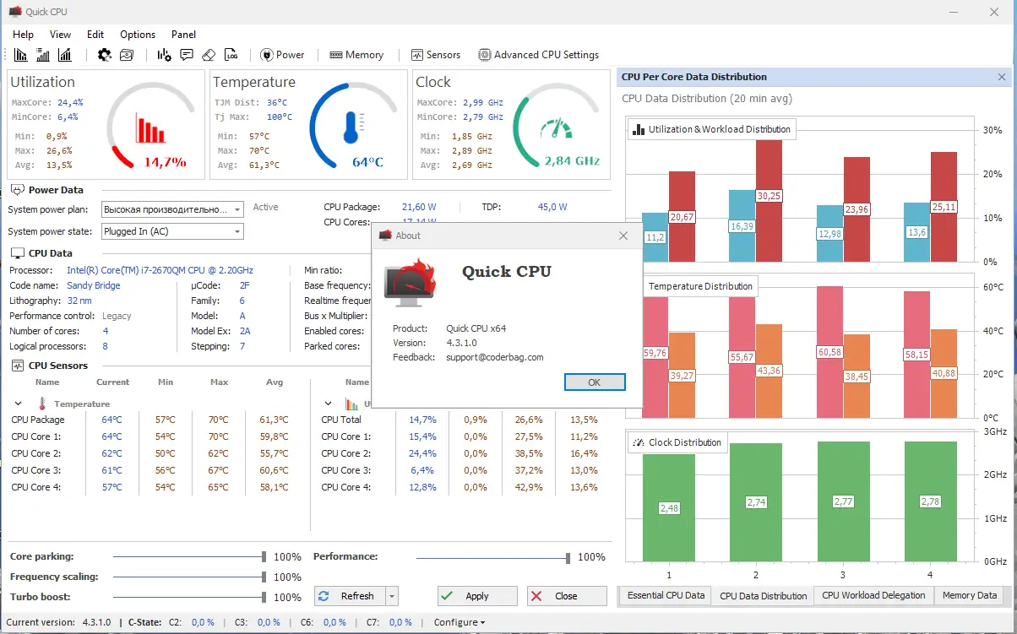Click the red bar chart icon in Utilization gauge
Viewport: 1017px width, 634px height.
(x=150, y=127)
